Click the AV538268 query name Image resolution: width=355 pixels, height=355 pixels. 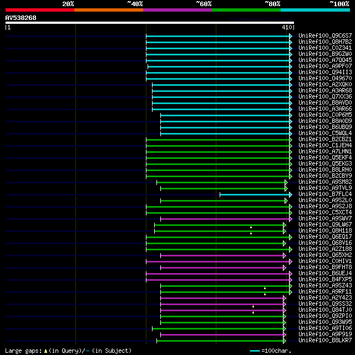point(21,18)
